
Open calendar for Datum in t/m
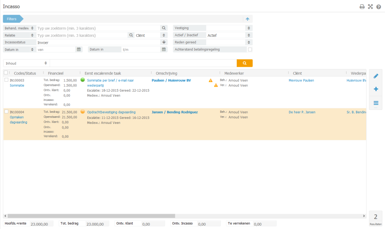(x=164, y=49)
